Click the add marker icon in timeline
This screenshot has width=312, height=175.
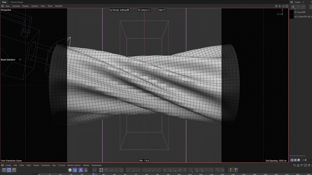click(236, 170)
